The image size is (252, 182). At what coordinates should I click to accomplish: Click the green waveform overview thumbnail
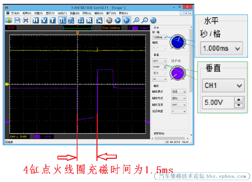coord(77,28)
